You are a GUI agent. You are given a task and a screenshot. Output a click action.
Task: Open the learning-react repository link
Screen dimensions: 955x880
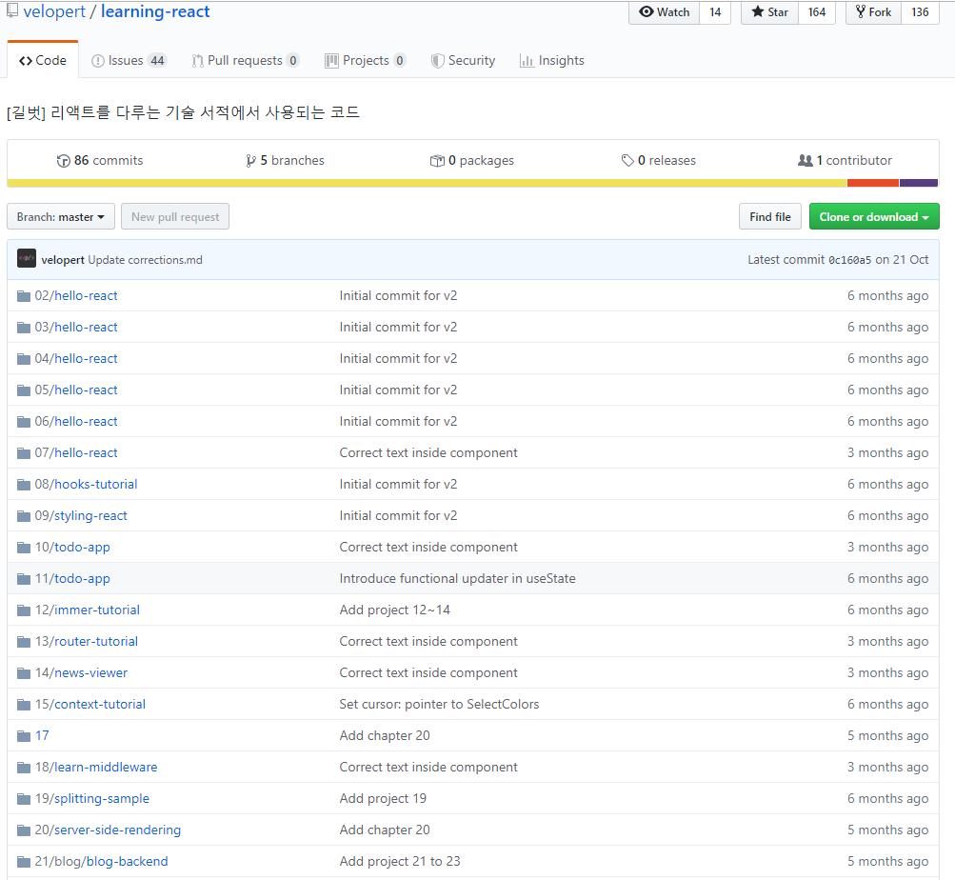tap(155, 11)
